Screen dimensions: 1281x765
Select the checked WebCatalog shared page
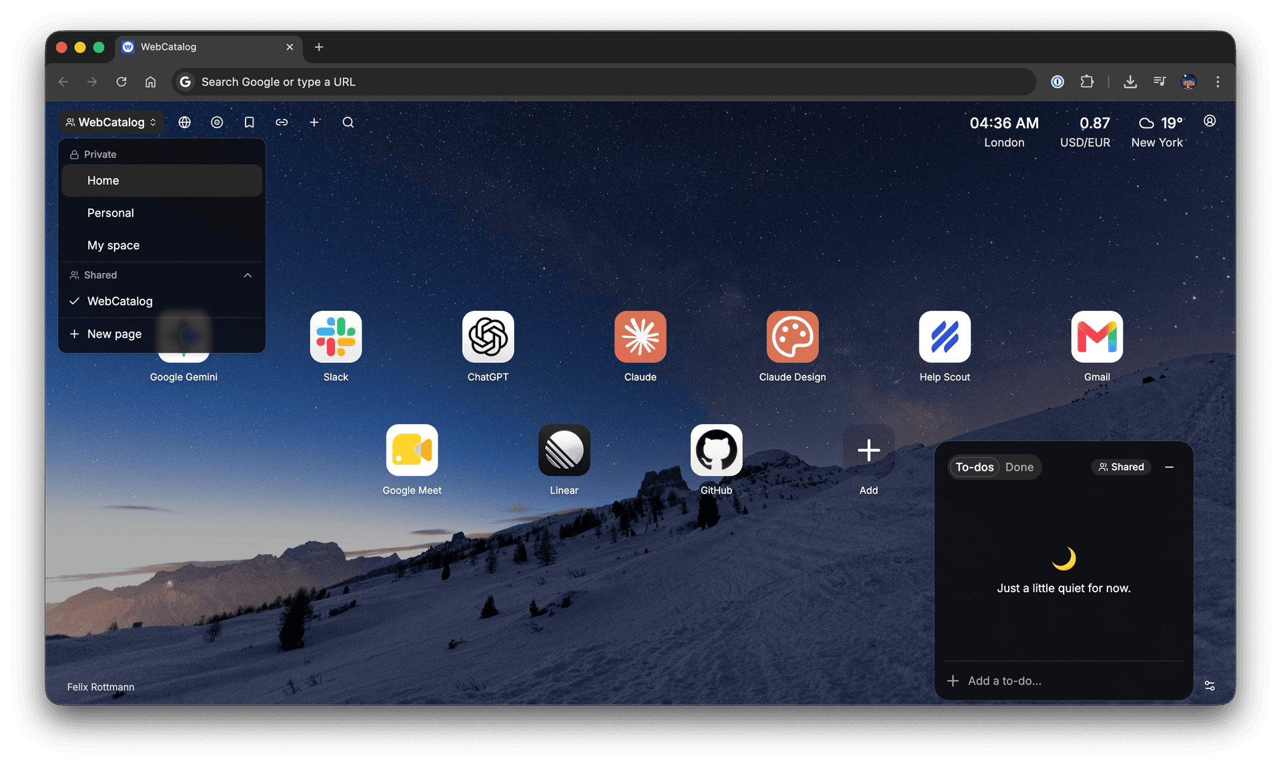coord(161,301)
